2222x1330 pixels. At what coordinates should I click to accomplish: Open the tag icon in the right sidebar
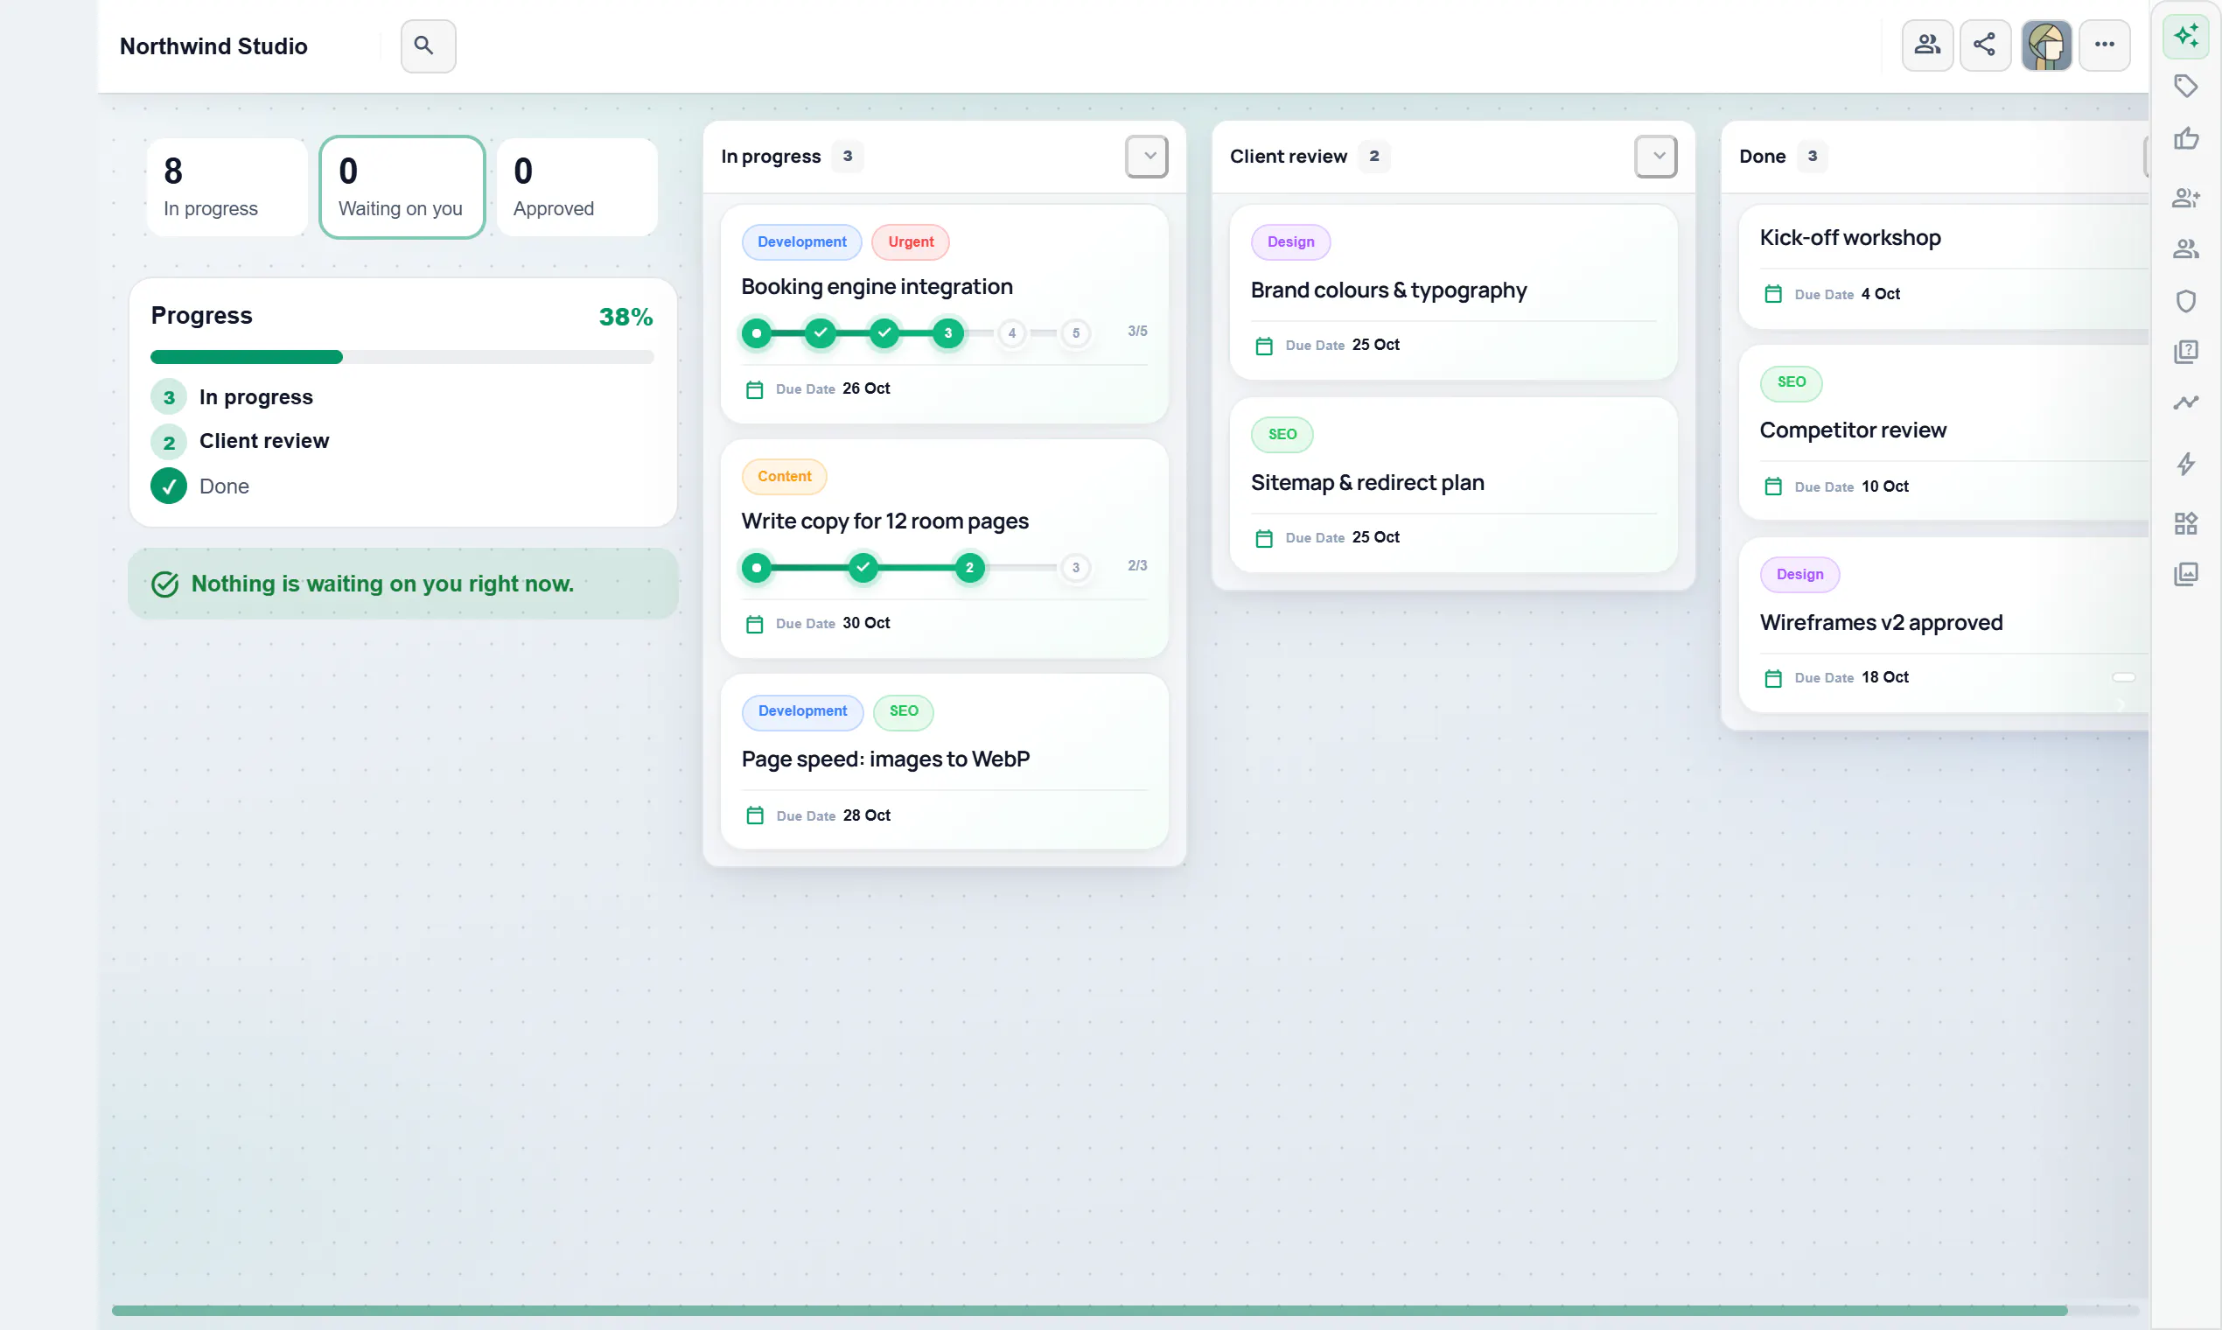click(x=2186, y=87)
